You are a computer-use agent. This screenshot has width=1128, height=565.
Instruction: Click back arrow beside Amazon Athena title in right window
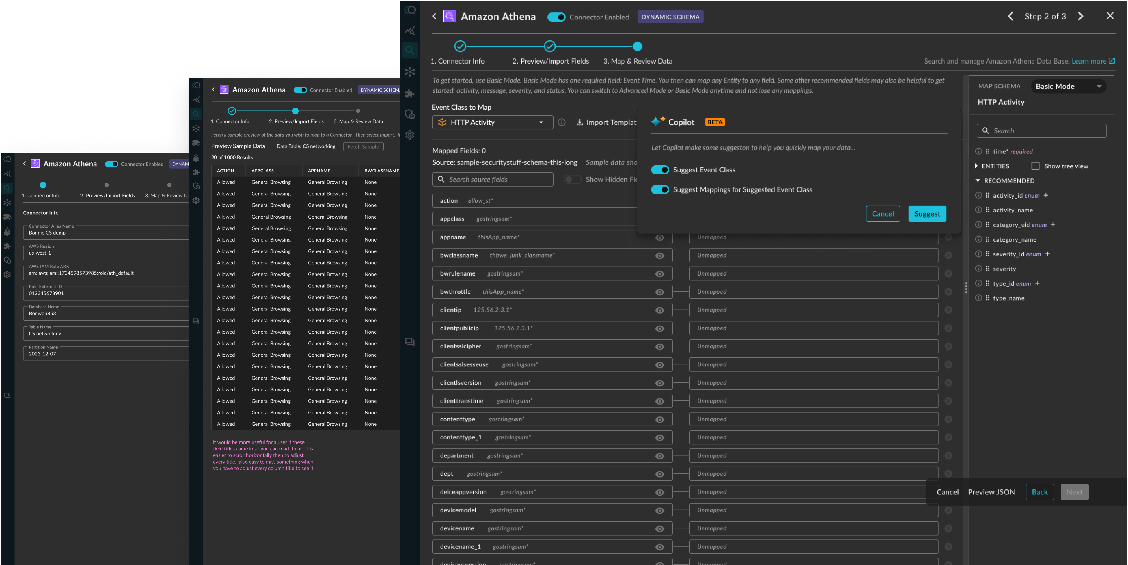point(434,16)
